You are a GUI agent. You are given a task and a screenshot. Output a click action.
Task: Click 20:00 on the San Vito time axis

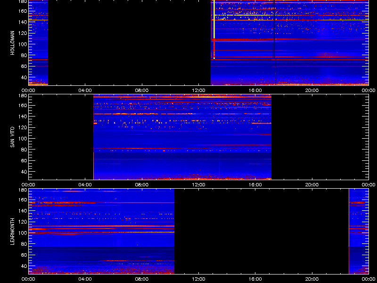click(312, 185)
